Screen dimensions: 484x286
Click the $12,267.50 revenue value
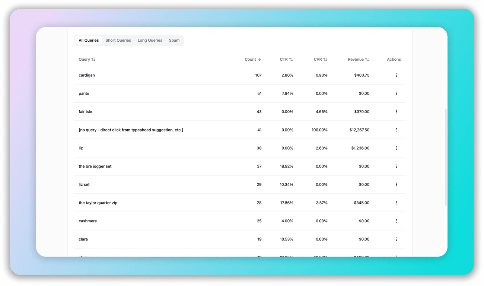click(x=359, y=130)
